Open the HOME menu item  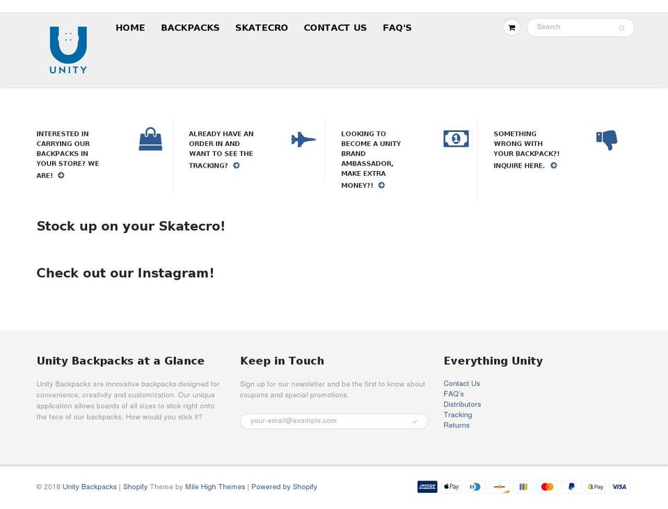pos(130,28)
